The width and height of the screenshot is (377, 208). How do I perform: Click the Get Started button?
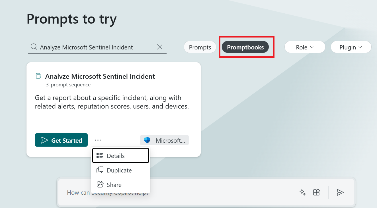(61, 140)
